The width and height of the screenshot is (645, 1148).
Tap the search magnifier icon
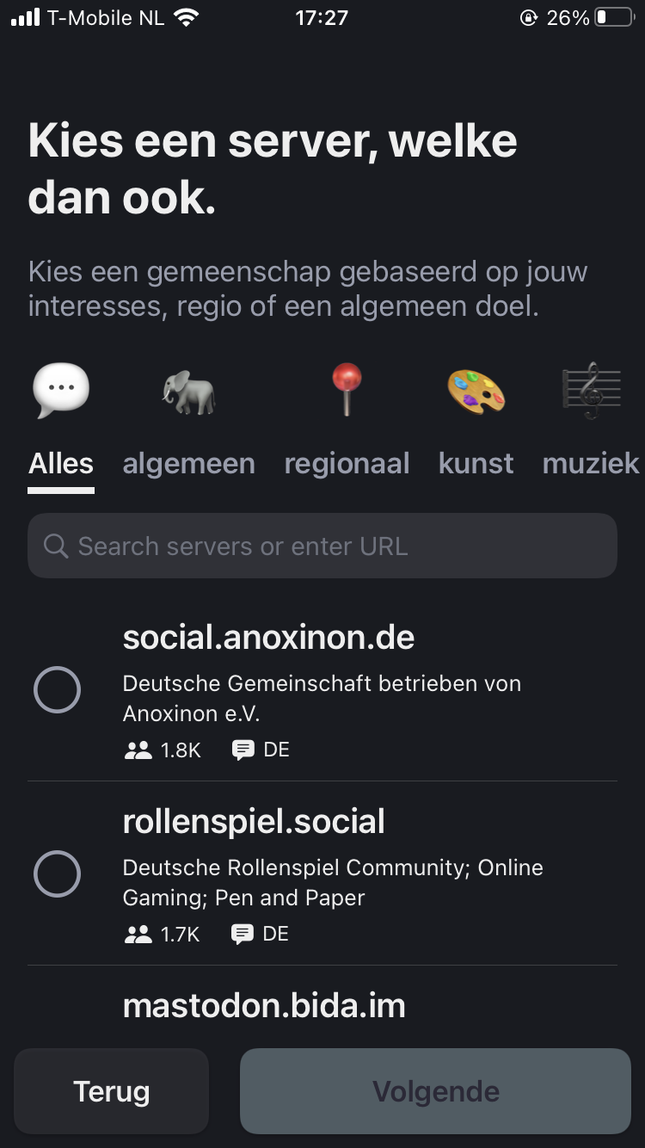(x=56, y=546)
